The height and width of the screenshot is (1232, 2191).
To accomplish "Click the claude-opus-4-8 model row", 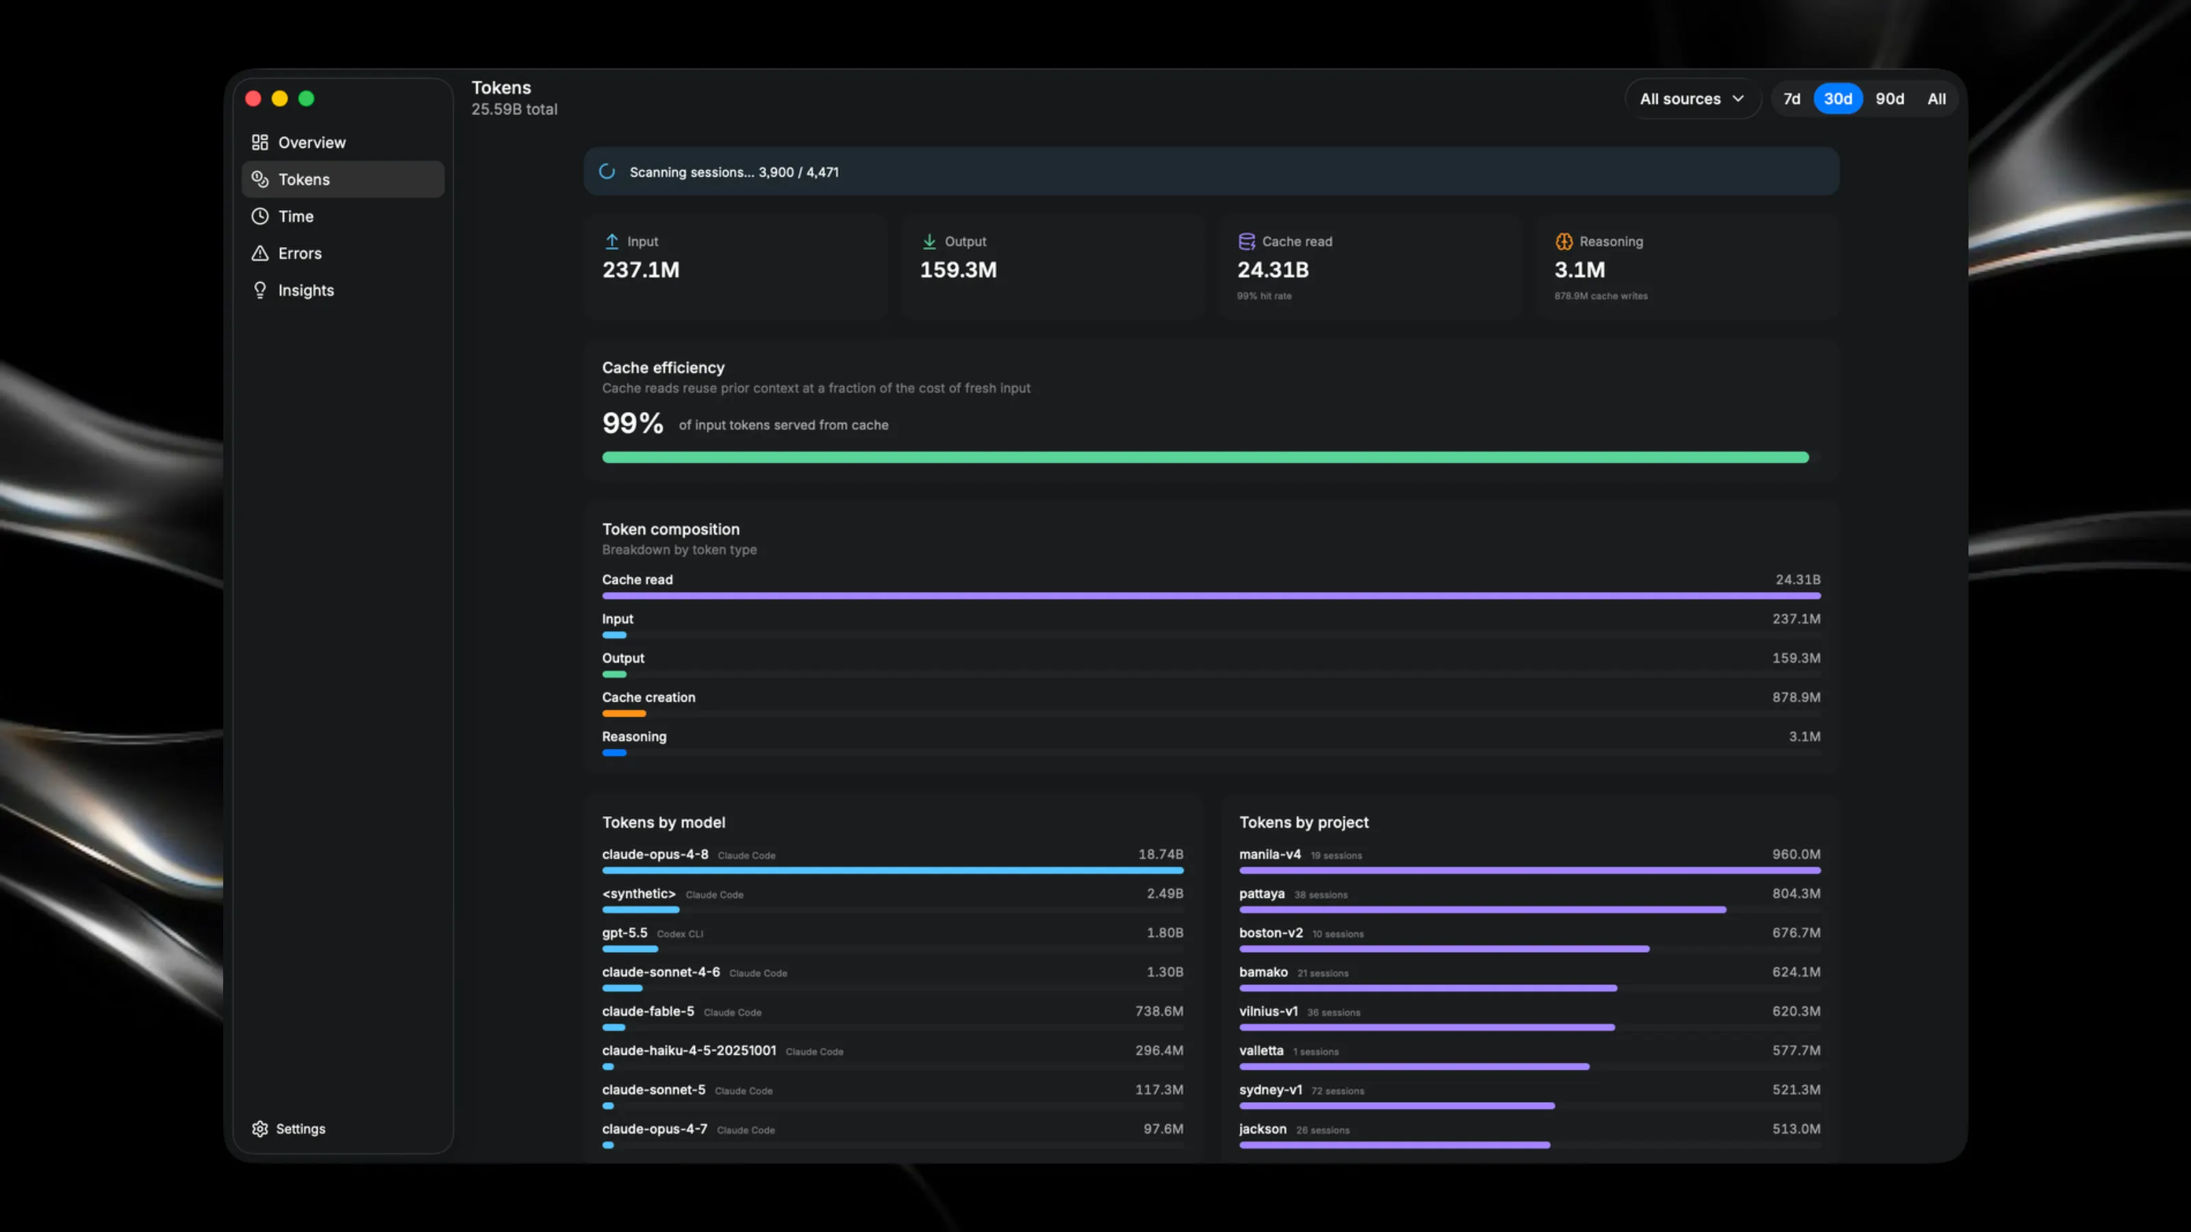I will (x=892, y=860).
